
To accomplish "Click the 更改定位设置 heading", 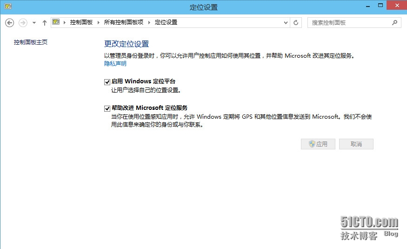I will tap(127, 44).
